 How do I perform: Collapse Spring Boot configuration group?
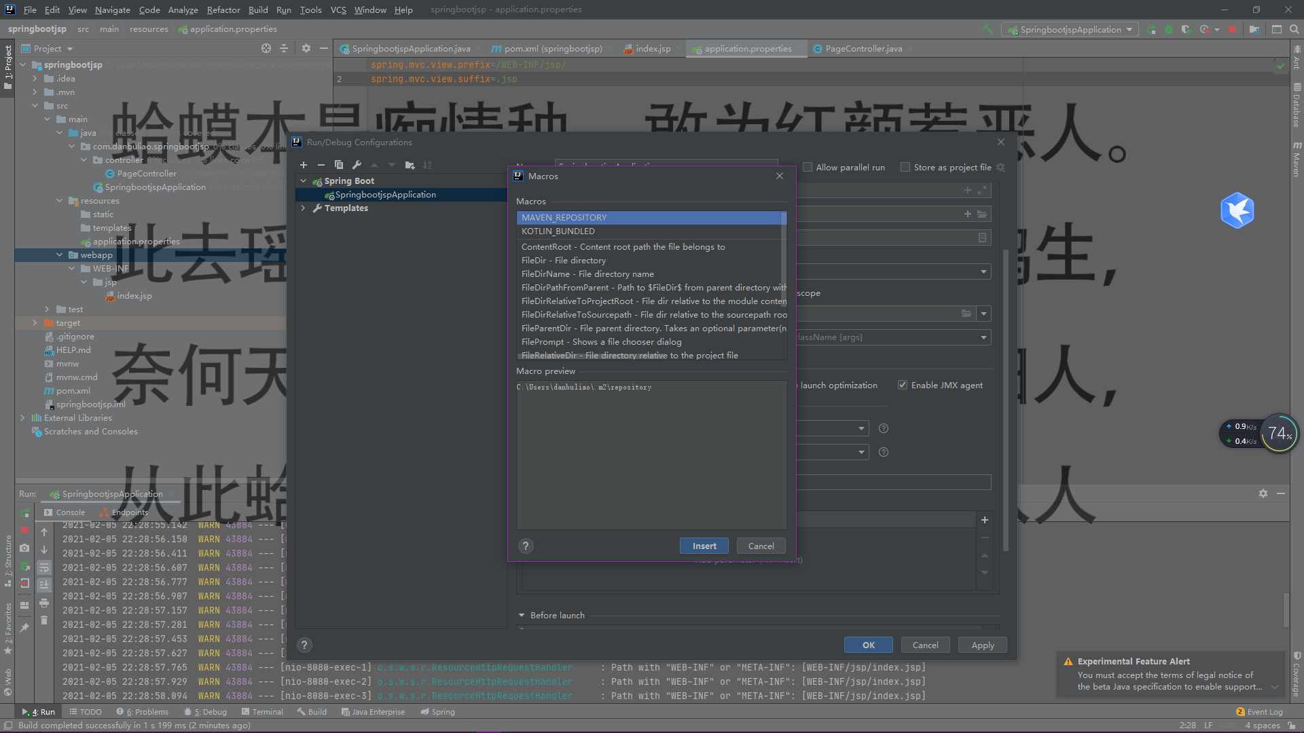pyautogui.click(x=303, y=181)
